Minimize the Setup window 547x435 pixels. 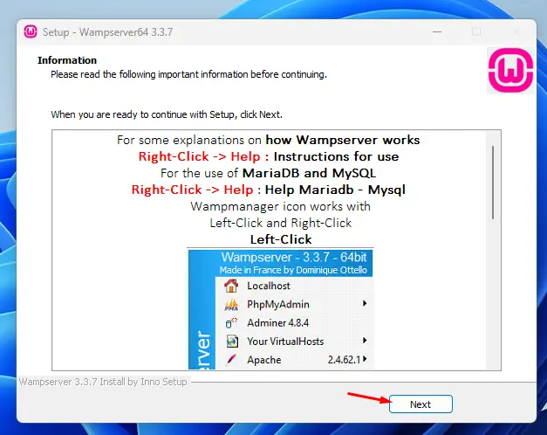pyautogui.click(x=437, y=31)
